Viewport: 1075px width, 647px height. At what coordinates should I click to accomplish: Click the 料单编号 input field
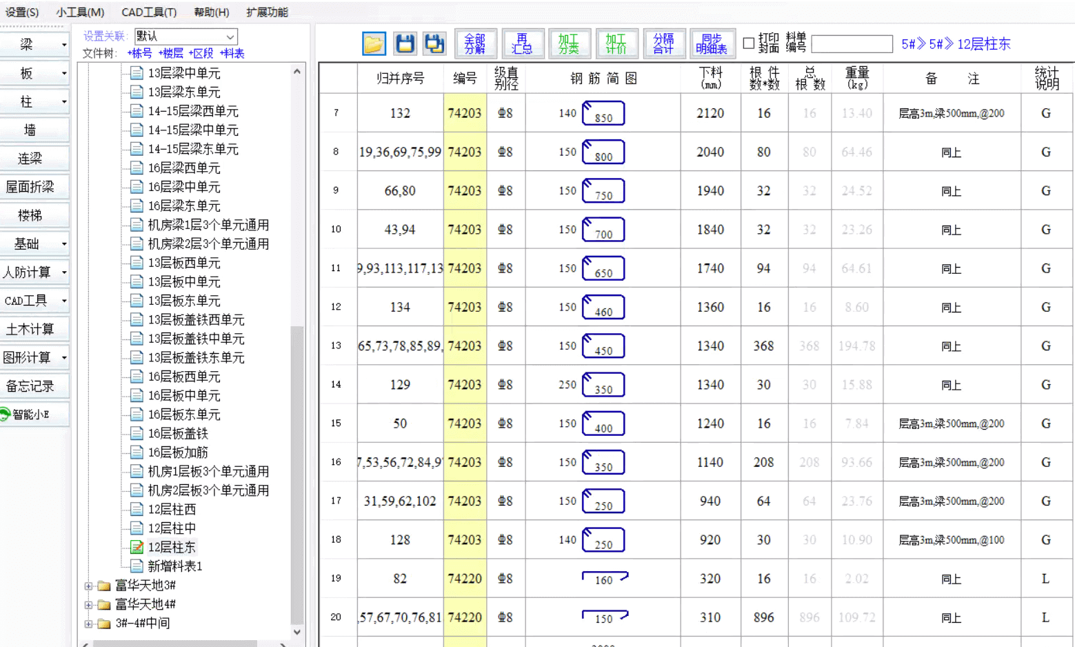(x=852, y=44)
